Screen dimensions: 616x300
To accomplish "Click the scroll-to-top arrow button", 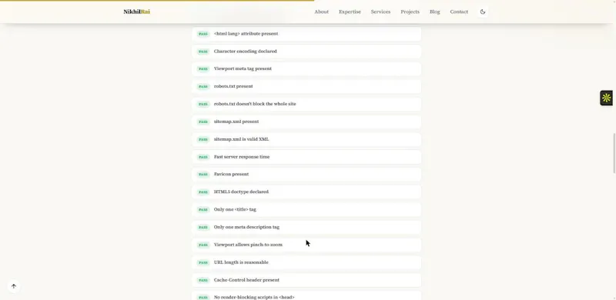I will coord(14,286).
